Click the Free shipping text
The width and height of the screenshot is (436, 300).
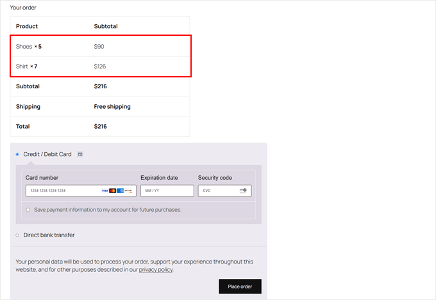112,107
